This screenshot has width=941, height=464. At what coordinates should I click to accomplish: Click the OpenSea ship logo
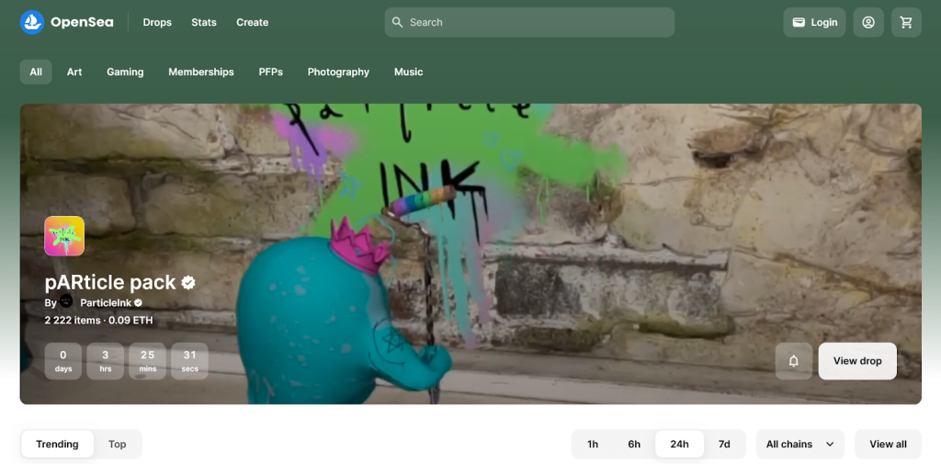[32, 22]
